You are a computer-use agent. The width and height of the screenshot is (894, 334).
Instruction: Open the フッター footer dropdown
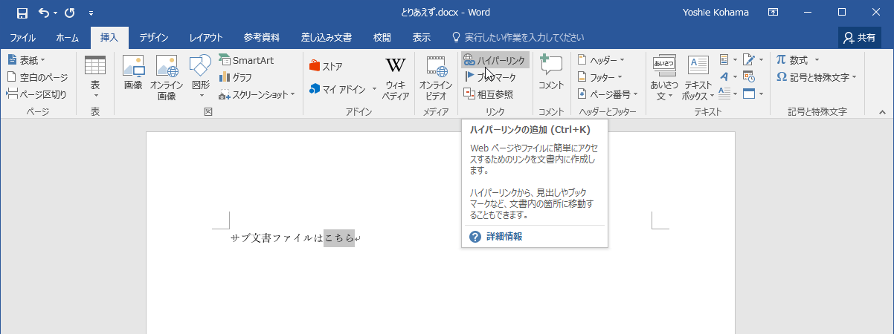601,77
